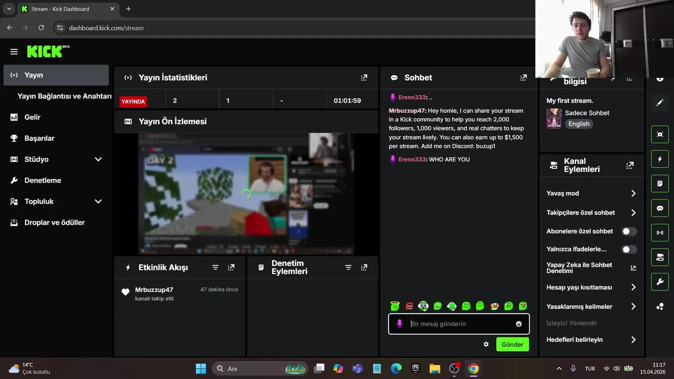Viewport: 674px width, 379px height.
Task: Select Yayın in the sidebar
Action: click(x=56, y=75)
